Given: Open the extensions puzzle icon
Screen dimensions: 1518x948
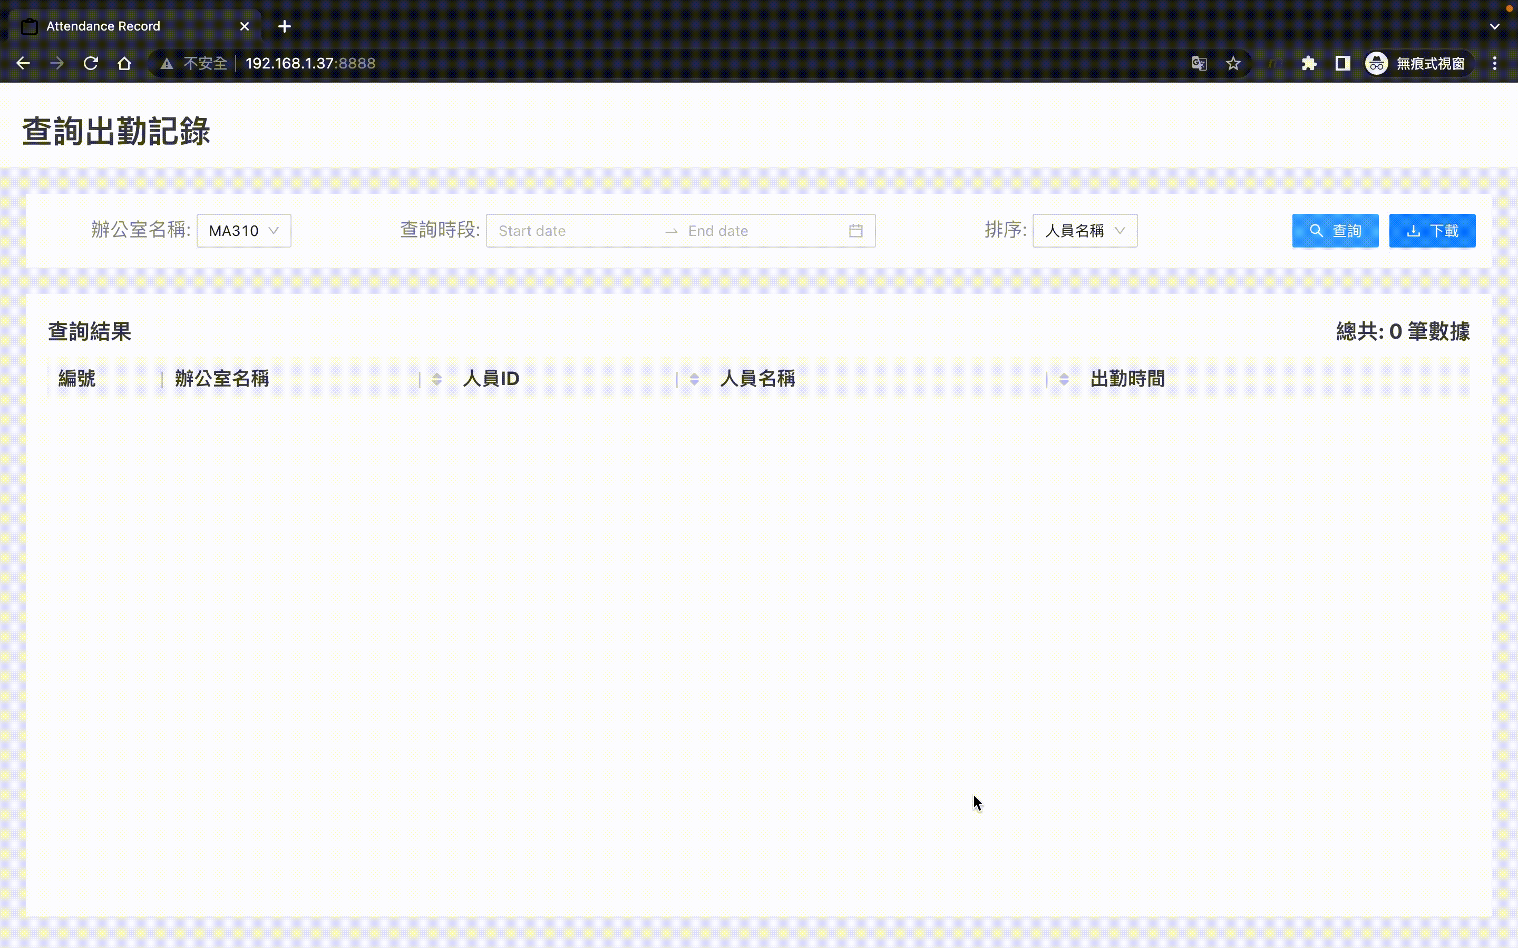Looking at the screenshot, I should tap(1309, 63).
